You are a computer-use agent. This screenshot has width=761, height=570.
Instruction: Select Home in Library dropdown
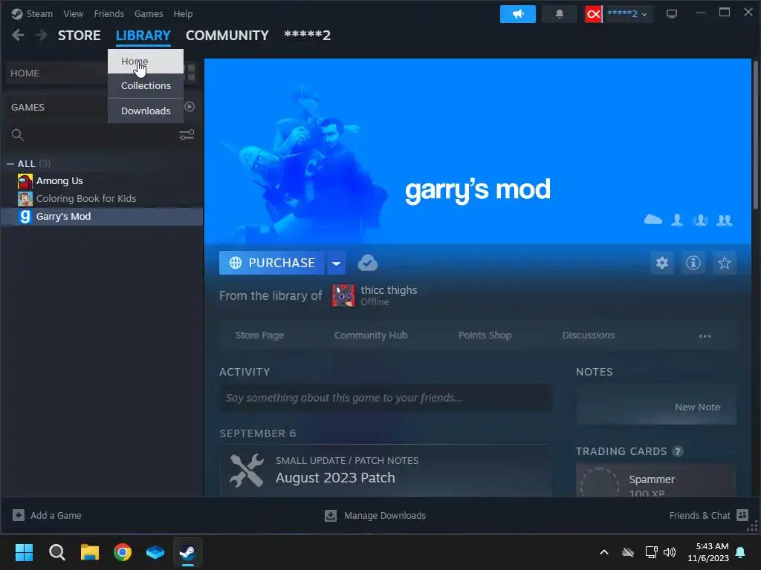tap(146, 61)
